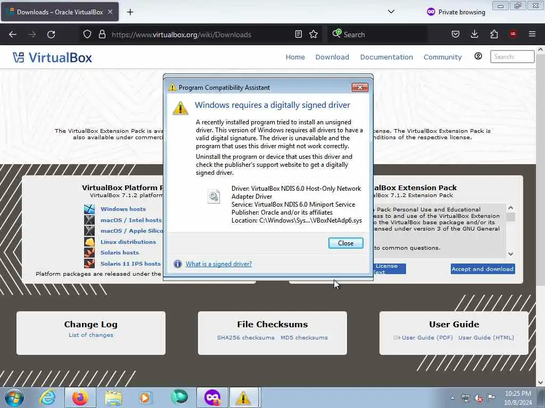Open Firefox private browsing taskbar icon

point(212,397)
